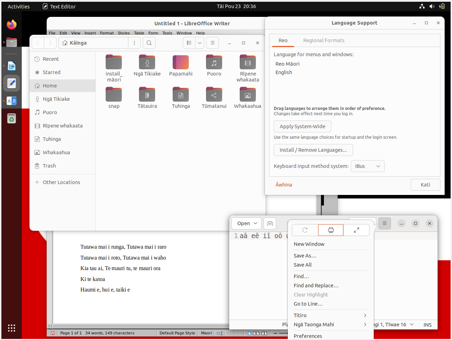The height and width of the screenshot is (340, 452).
Task: Open the view options chevron in Files
Action: (199, 42)
